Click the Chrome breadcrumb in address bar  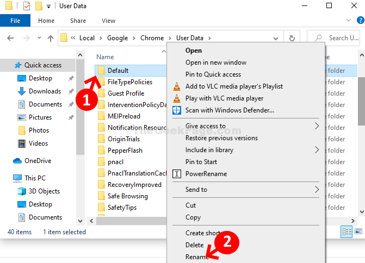[152, 38]
